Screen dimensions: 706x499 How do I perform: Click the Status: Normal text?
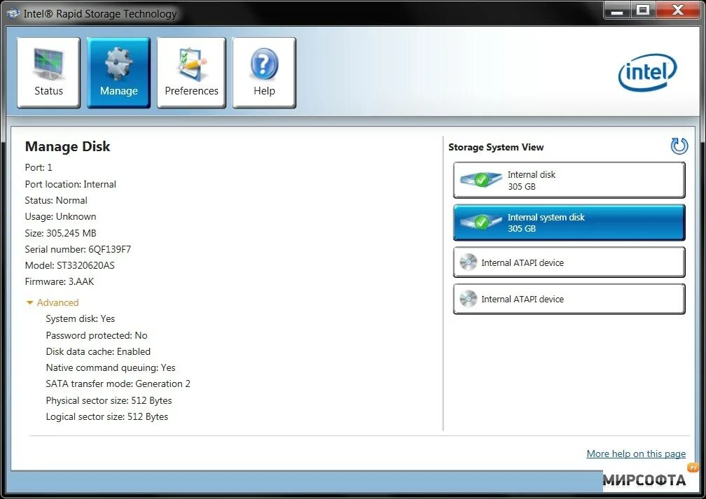tap(56, 200)
